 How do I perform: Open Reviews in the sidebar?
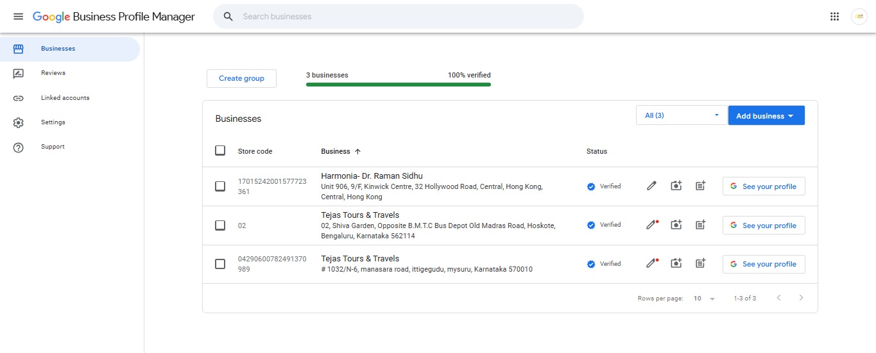coord(70,73)
